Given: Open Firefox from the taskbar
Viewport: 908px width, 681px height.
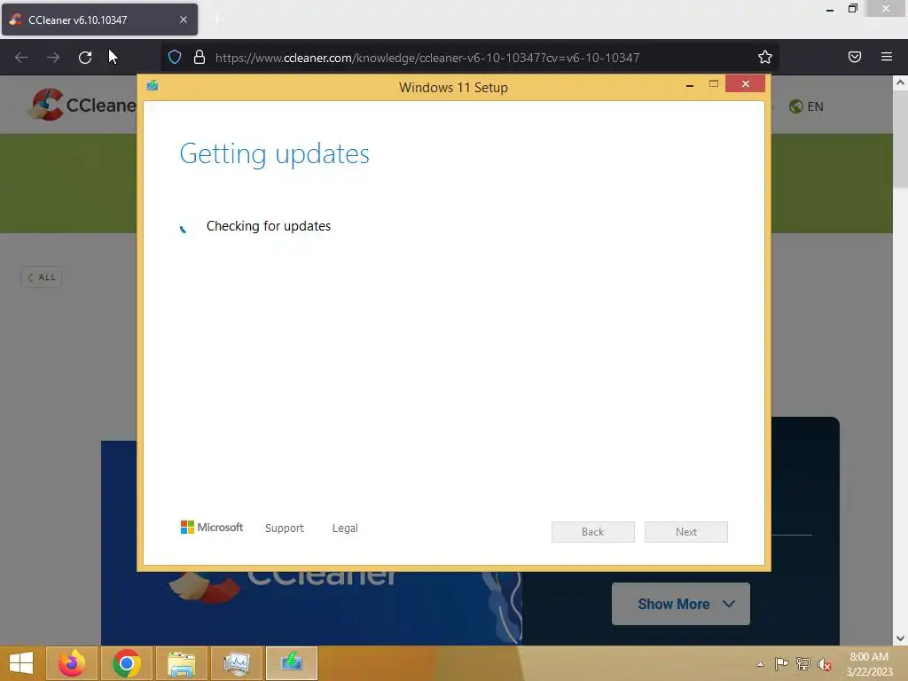Looking at the screenshot, I should click(71, 663).
